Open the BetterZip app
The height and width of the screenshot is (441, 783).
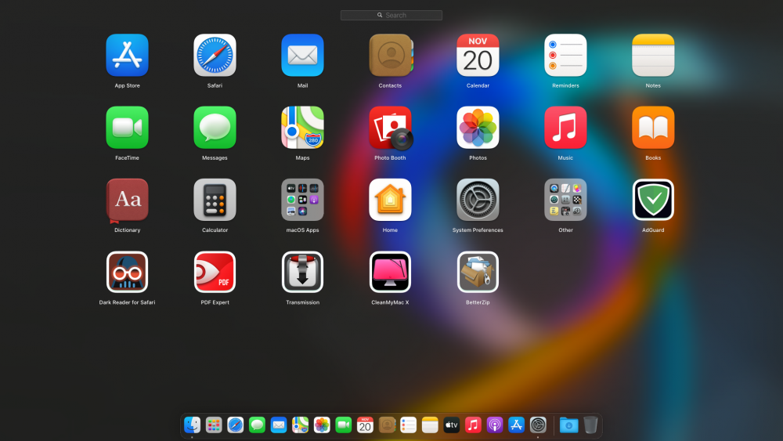(478, 272)
